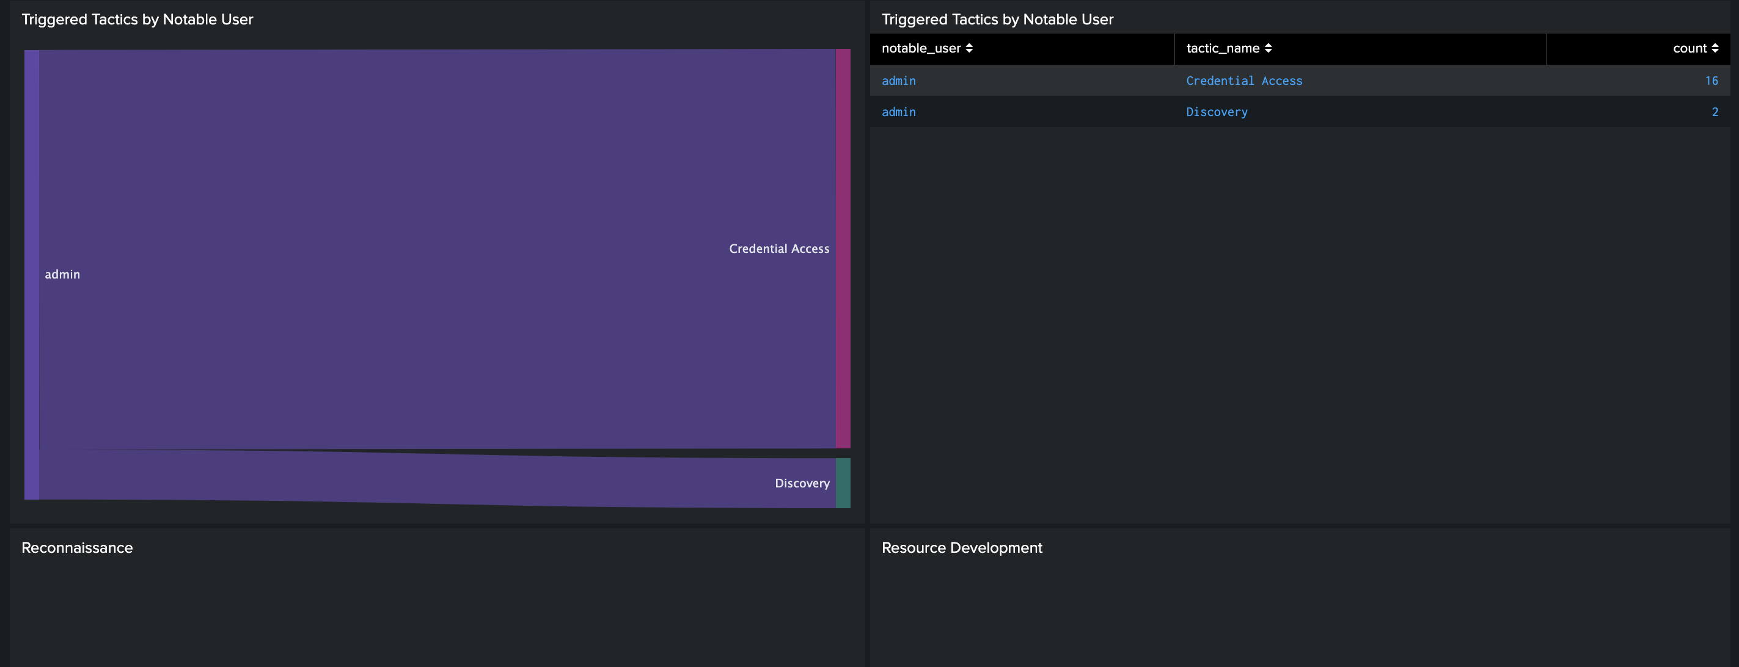The width and height of the screenshot is (1739, 667).
Task: Click the Credential Access label in Sankey chart
Action: coord(779,249)
